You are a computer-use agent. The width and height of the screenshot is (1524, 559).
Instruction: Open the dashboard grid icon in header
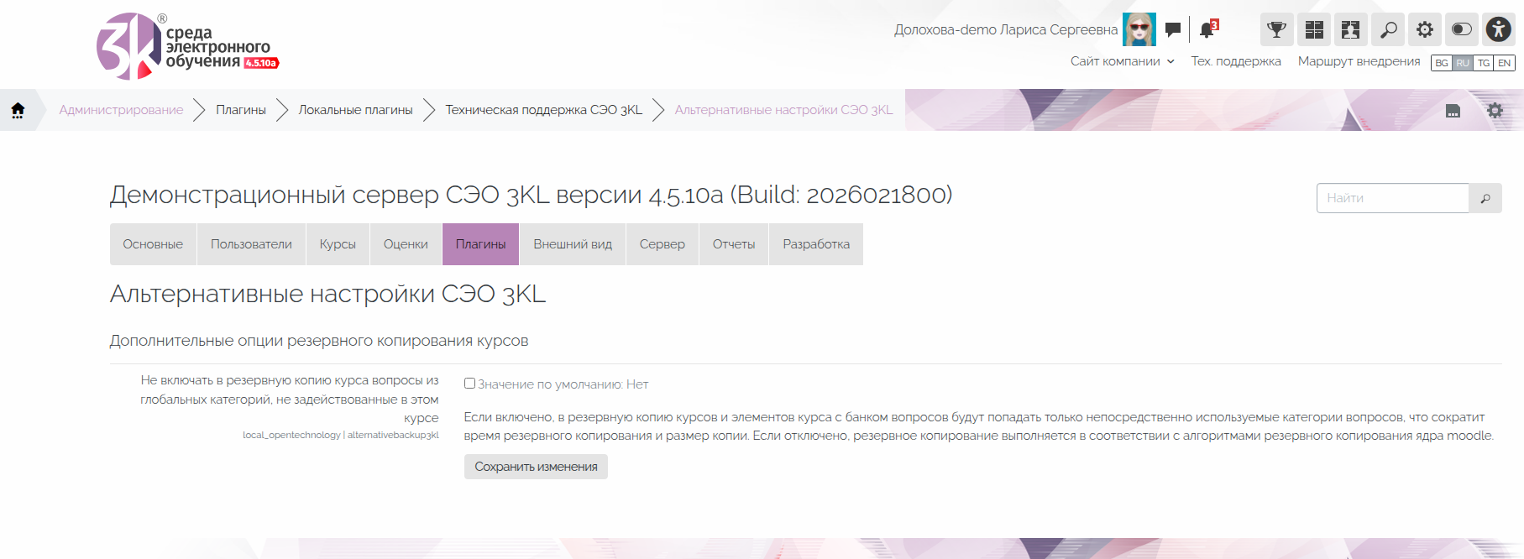click(x=1314, y=29)
